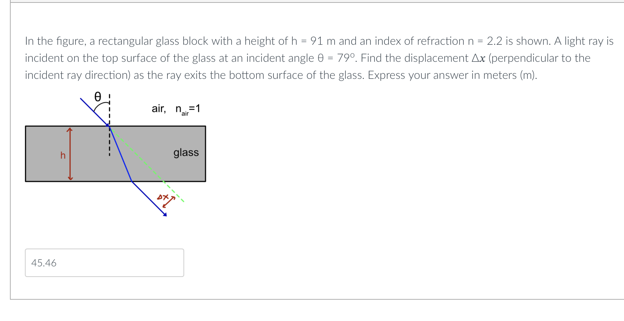The height and width of the screenshot is (321, 624).
Task: Select the value 45.46 in the answer box
Action: pos(43,263)
